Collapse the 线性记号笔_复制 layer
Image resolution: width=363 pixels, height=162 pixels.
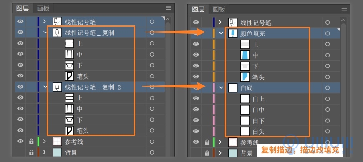pyautogui.click(x=45, y=32)
